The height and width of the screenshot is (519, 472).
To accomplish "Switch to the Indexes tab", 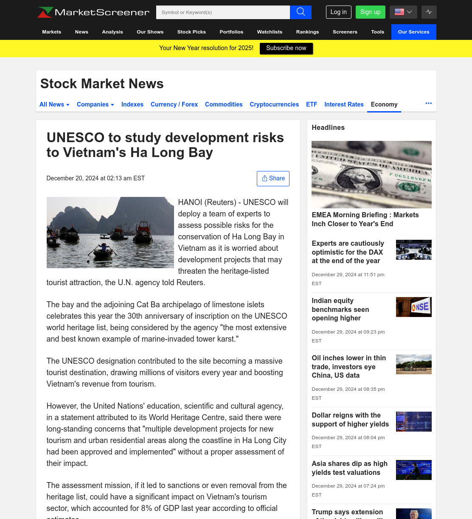I will 132,104.
